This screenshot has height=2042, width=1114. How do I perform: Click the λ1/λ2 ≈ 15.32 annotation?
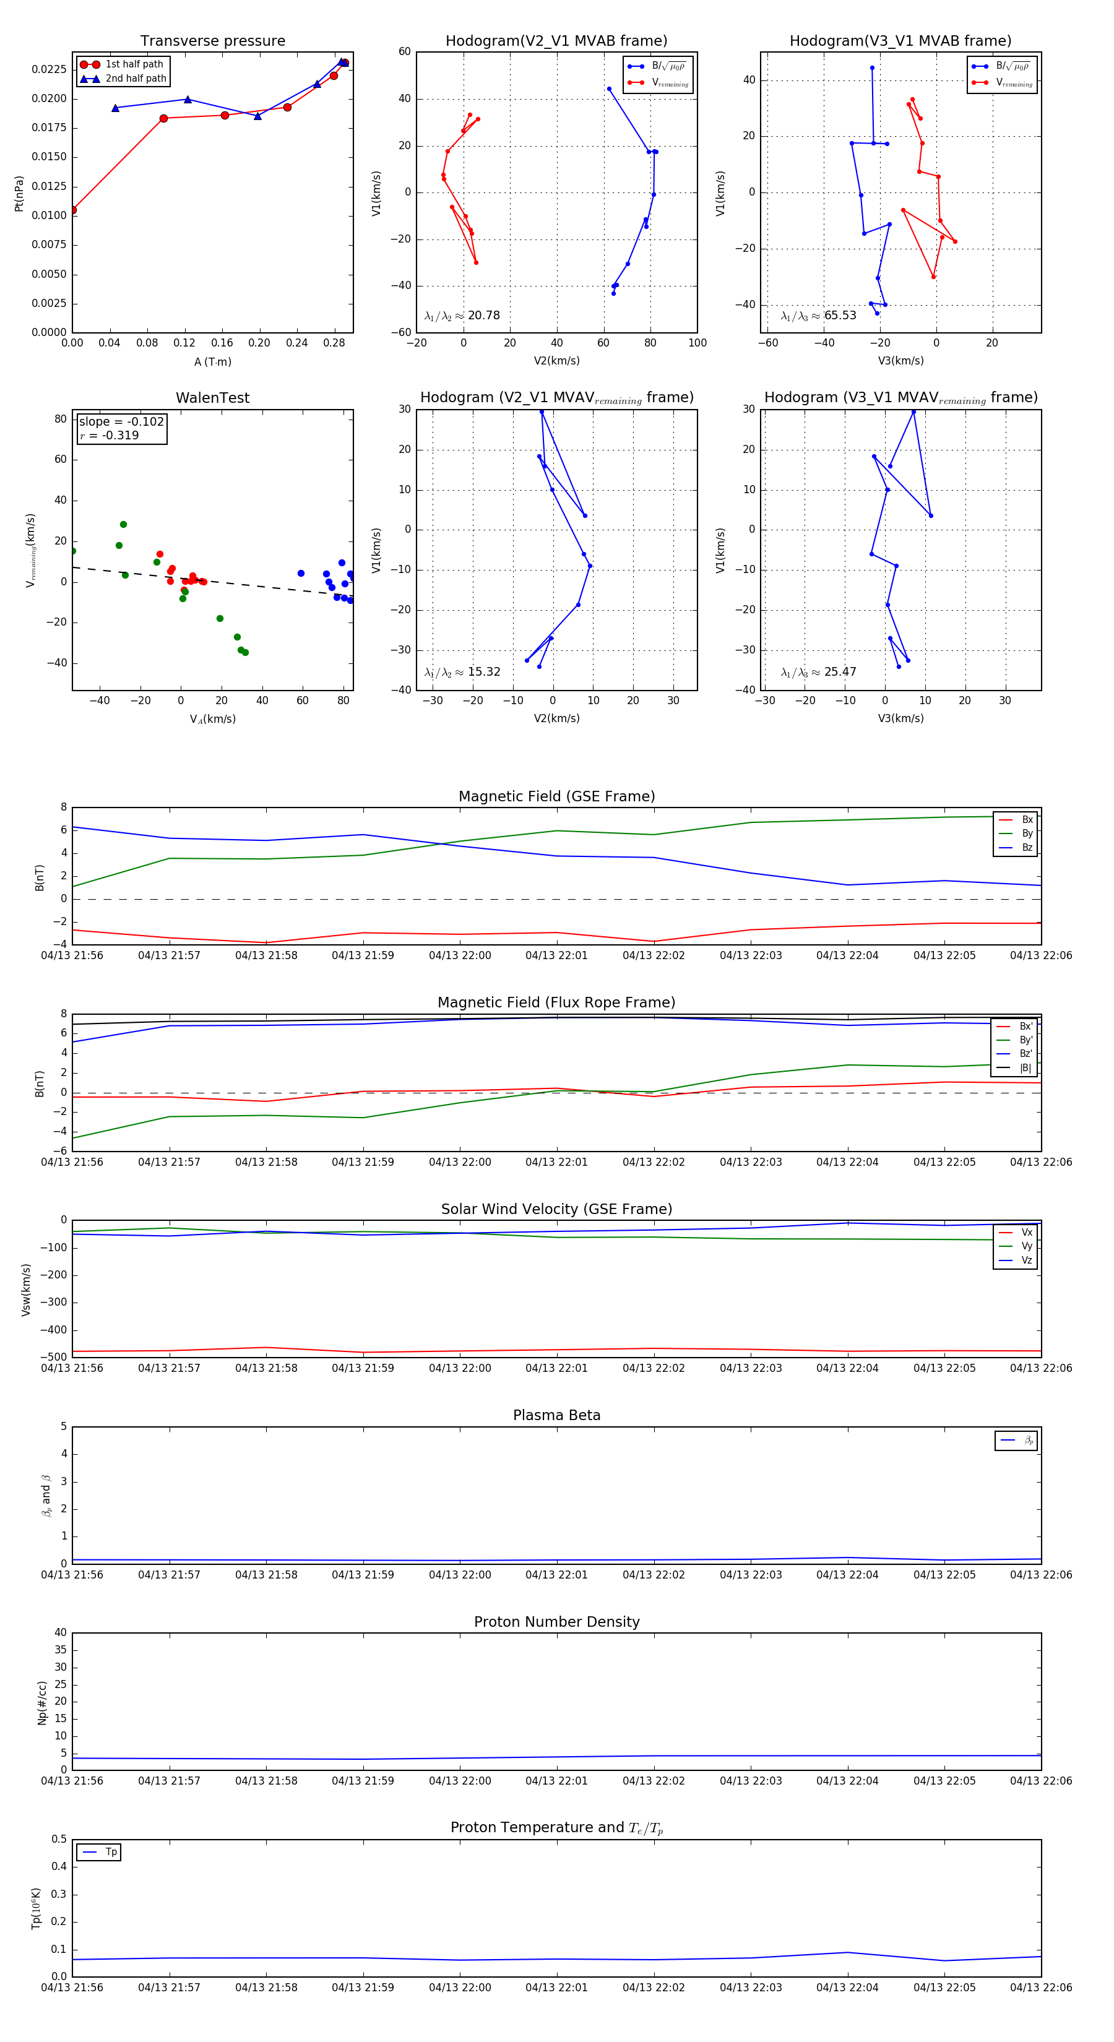(x=462, y=672)
